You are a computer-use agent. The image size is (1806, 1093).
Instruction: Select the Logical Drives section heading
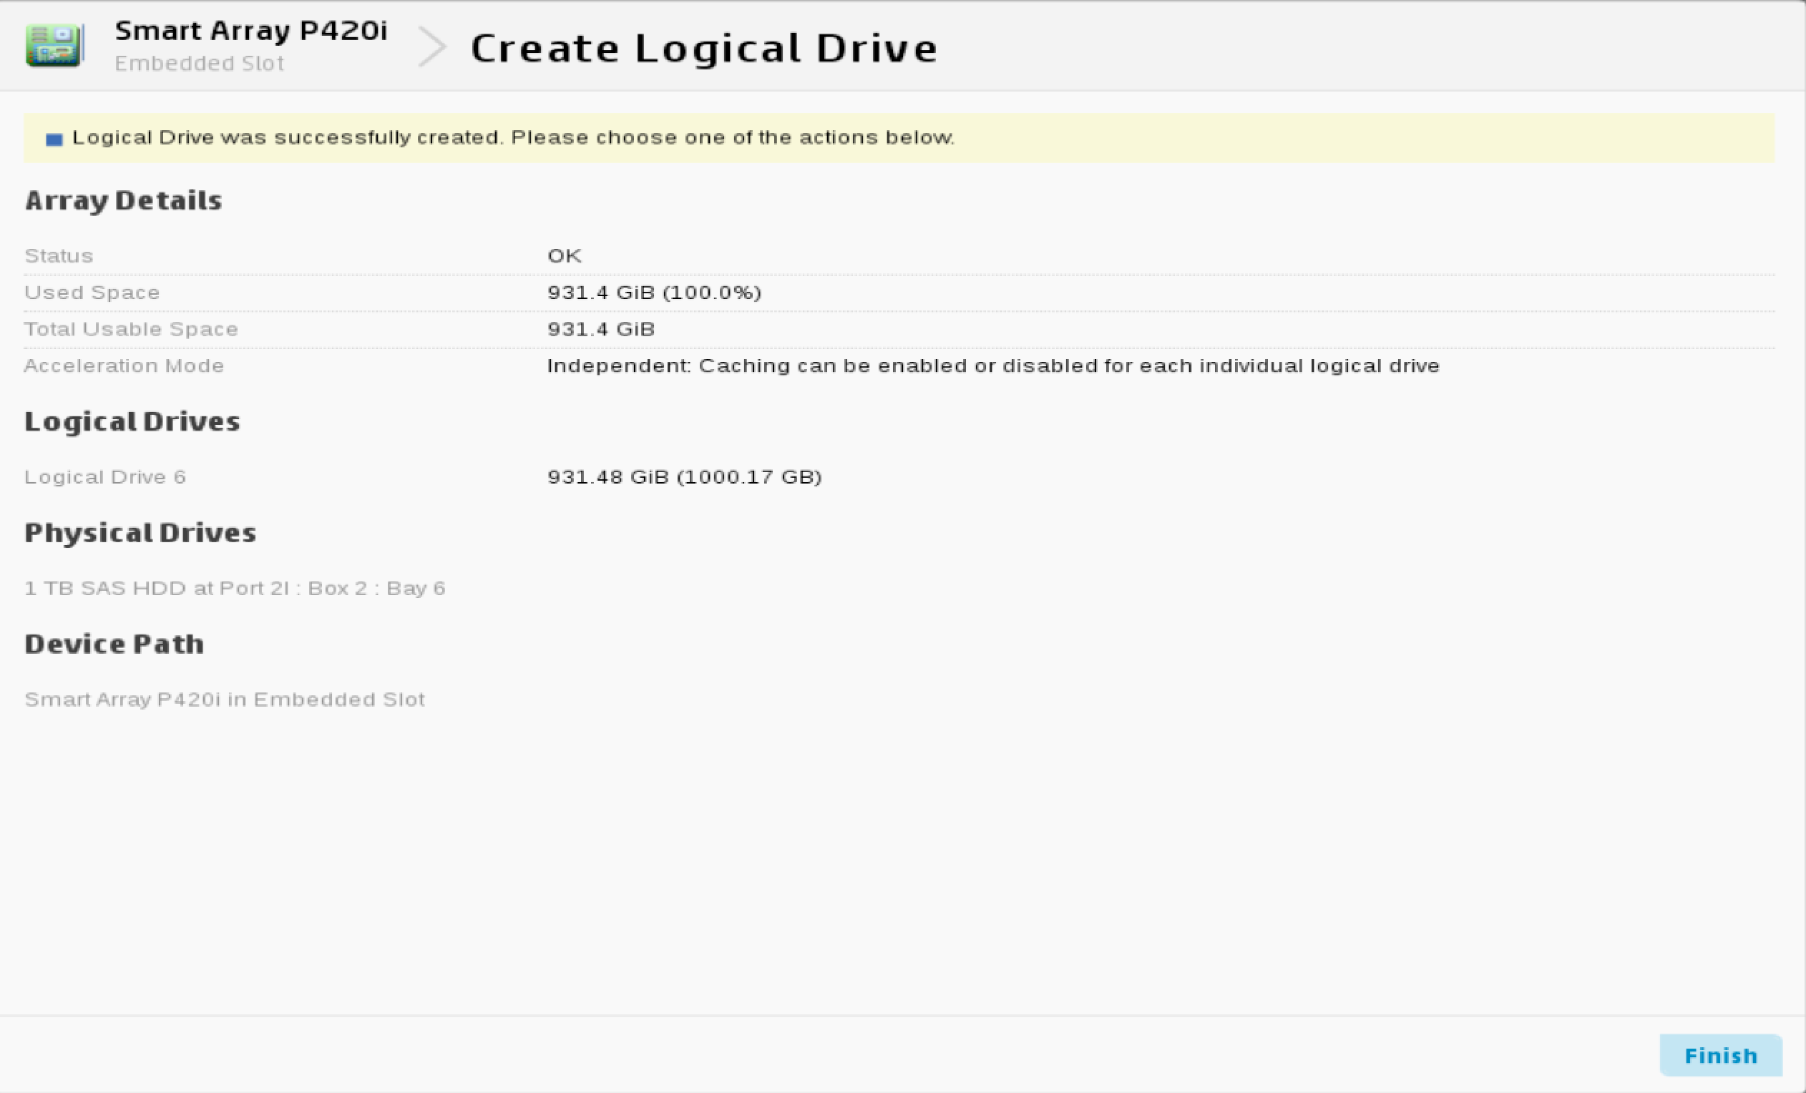[132, 421]
